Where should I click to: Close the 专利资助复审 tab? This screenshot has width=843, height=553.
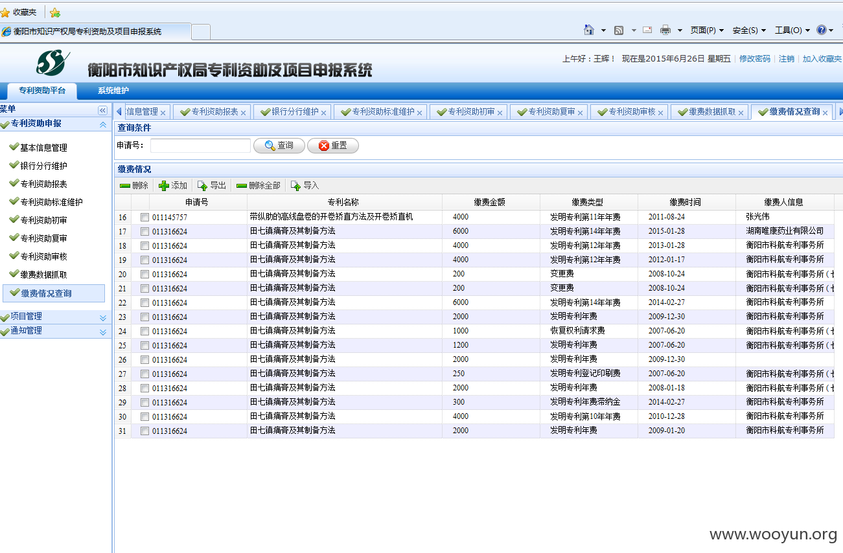[581, 113]
